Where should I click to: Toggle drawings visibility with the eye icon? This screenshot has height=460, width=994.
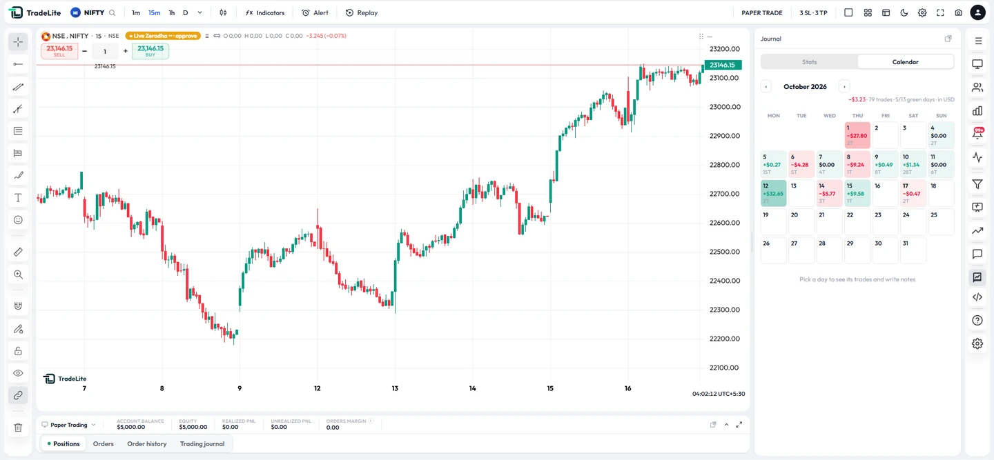coord(18,373)
